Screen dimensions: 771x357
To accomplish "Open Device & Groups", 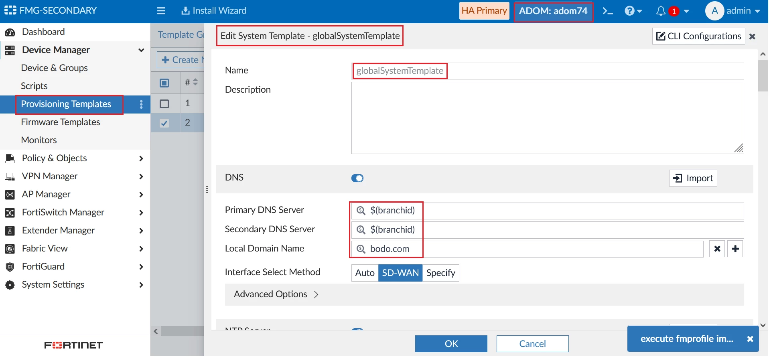I will pos(54,68).
